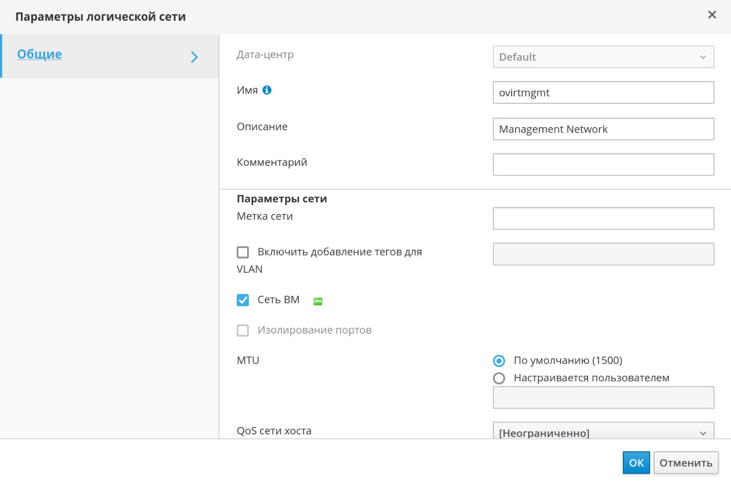Enable VLAN tagging checkbox

point(243,252)
